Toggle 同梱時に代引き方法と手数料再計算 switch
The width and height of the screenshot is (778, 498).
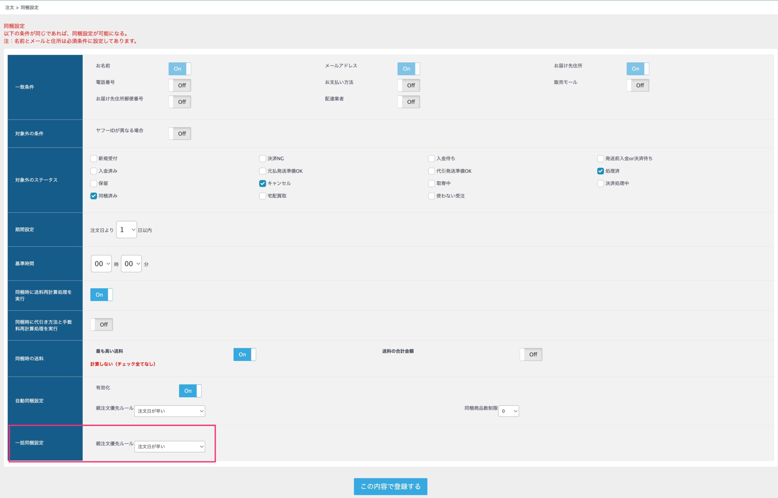[x=102, y=324]
